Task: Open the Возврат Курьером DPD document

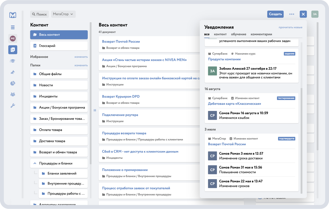Action: tap(121, 97)
